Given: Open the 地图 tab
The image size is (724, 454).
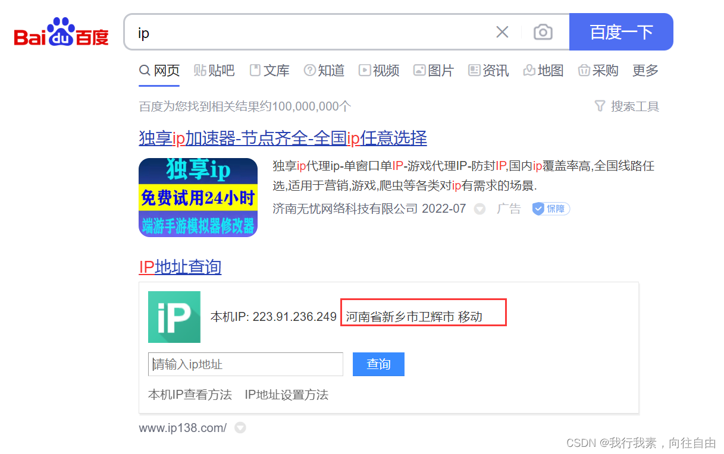Looking at the screenshot, I should pyautogui.click(x=543, y=71).
